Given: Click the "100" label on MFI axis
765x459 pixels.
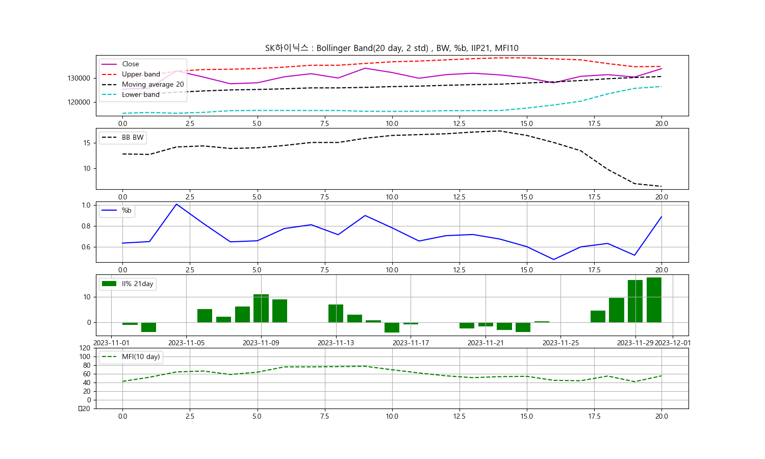Looking at the screenshot, I should click(85, 357).
